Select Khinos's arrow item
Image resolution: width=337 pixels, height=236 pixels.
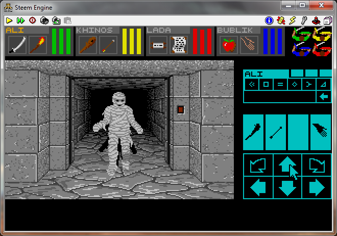point(108,45)
